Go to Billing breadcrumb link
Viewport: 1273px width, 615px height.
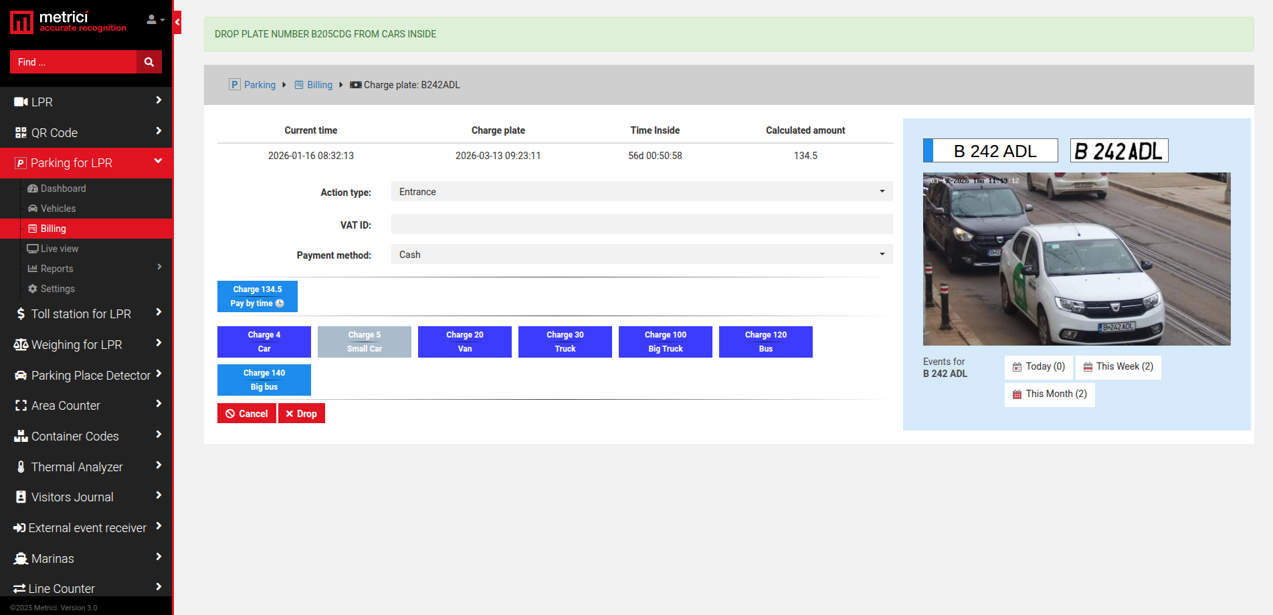pyautogui.click(x=319, y=85)
